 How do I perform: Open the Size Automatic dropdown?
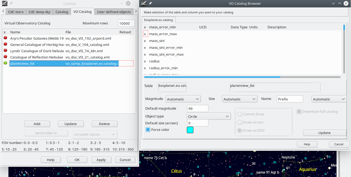pyautogui.click(x=240, y=99)
